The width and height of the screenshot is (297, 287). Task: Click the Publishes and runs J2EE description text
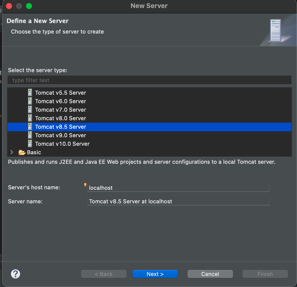[141, 162]
